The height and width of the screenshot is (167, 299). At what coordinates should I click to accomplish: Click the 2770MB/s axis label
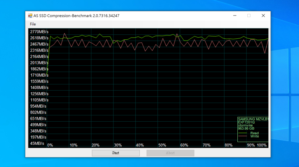coord(39,32)
